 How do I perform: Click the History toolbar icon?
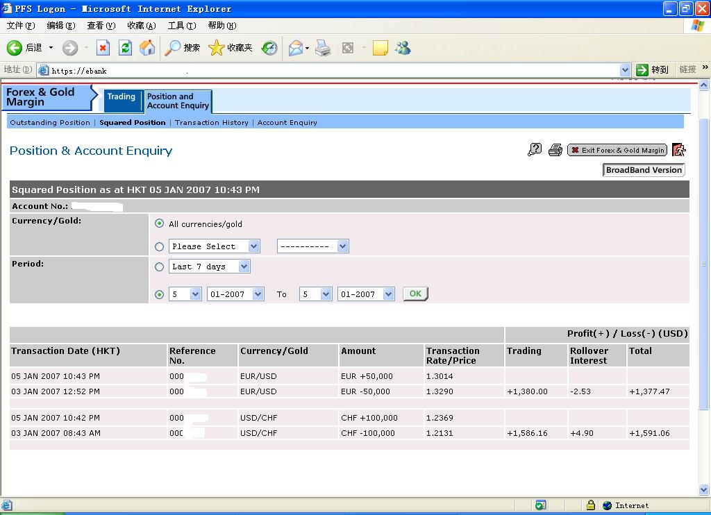pos(269,47)
